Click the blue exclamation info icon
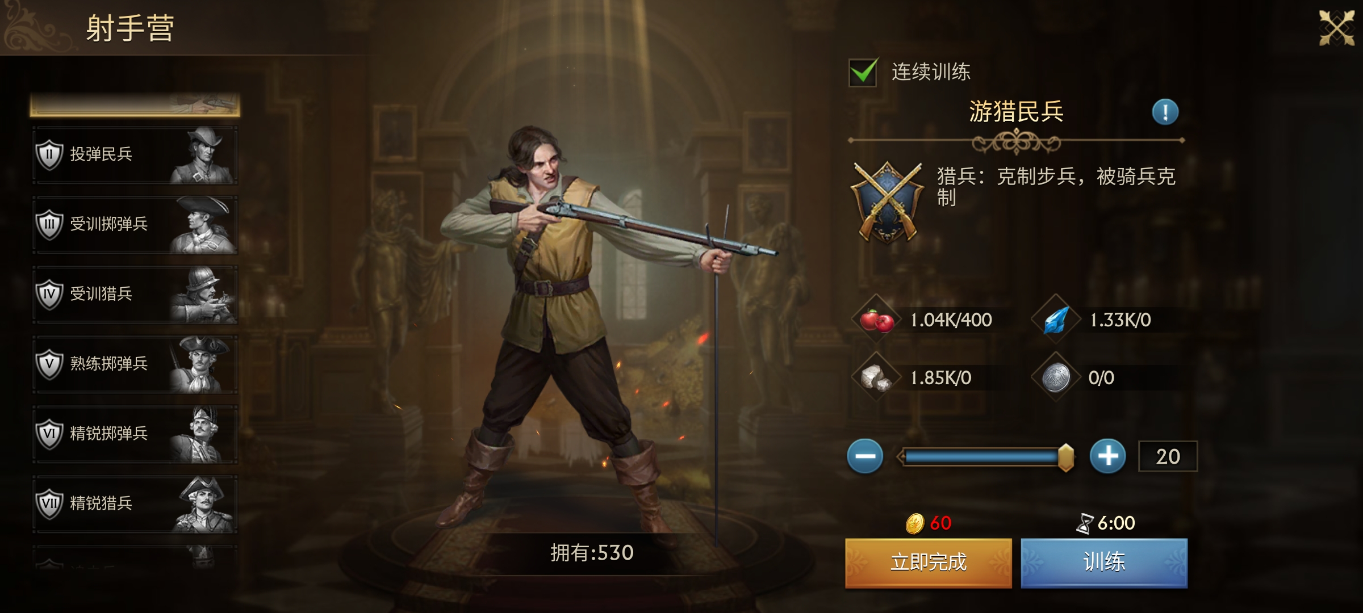This screenshot has width=1363, height=613. [x=1165, y=112]
